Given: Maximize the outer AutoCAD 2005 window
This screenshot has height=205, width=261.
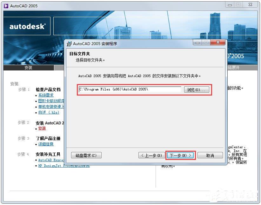Looking at the screenshot, I should pos(238,5).
